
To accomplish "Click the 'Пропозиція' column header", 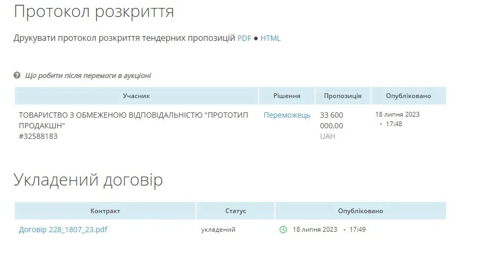I will tap(343, 96).
